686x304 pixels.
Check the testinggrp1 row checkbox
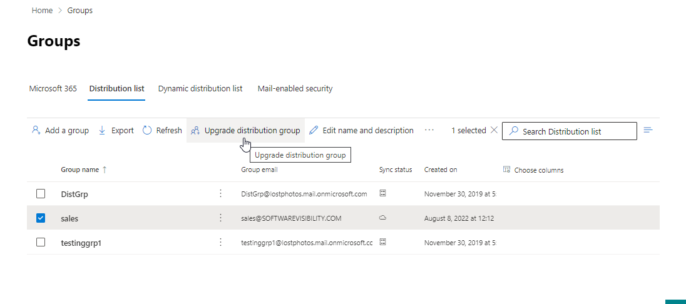pos(41,242)
